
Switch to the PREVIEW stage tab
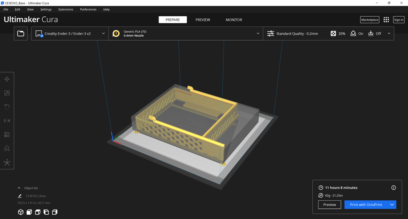203,20
